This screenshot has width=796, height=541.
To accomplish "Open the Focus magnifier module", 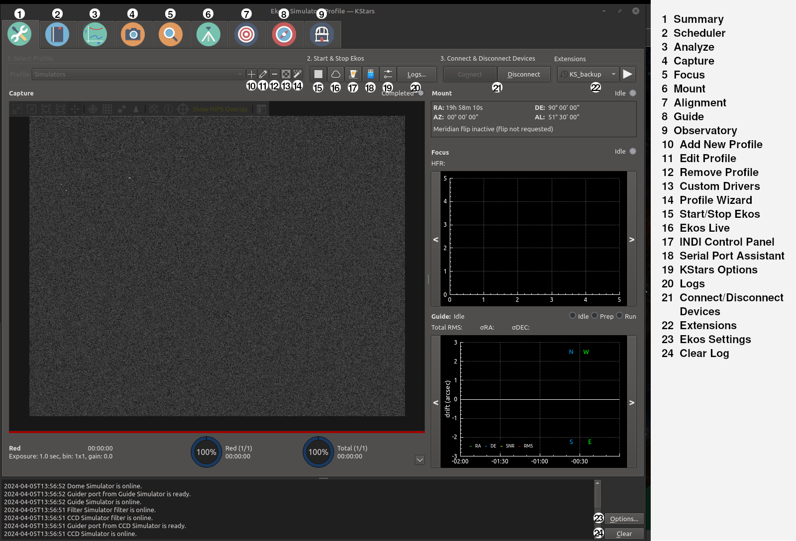I will [171, 35].
